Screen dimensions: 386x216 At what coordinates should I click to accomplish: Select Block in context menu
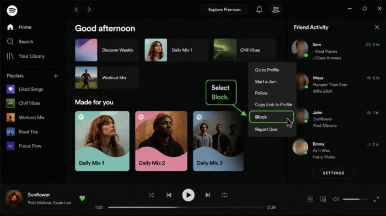[x=271, y=117]
